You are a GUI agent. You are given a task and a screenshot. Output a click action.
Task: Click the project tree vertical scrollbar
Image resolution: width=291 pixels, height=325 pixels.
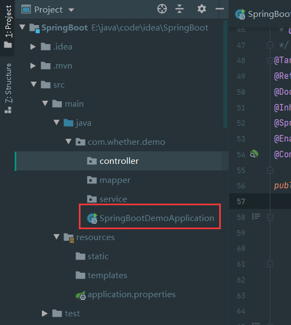[225, 74]
